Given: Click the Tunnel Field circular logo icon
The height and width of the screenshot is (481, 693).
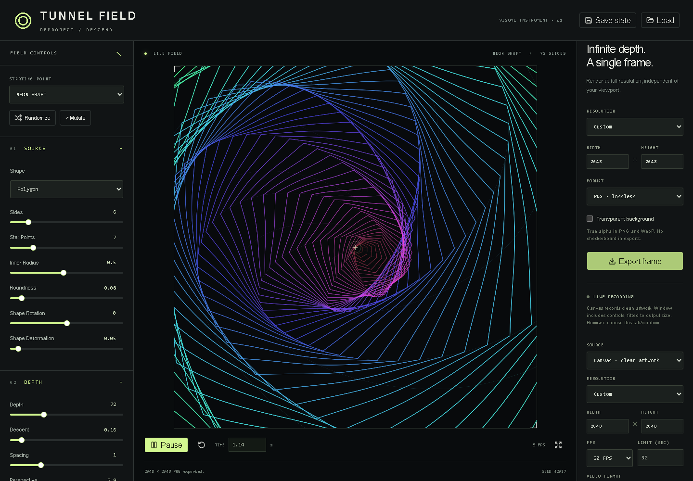Looking at the screenshot, I should (x=23, y=21).
